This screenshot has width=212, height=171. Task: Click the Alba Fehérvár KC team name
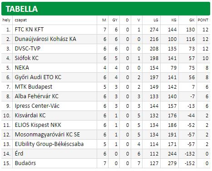(37, 96)
